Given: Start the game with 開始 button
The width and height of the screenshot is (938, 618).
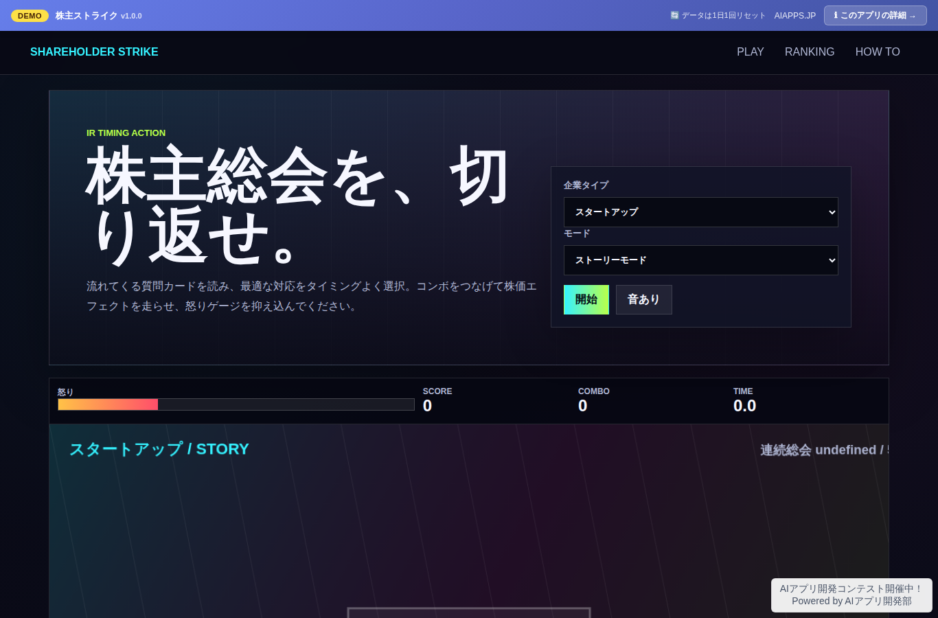Looking at the screenshot, I should click(x=586, y=299).
